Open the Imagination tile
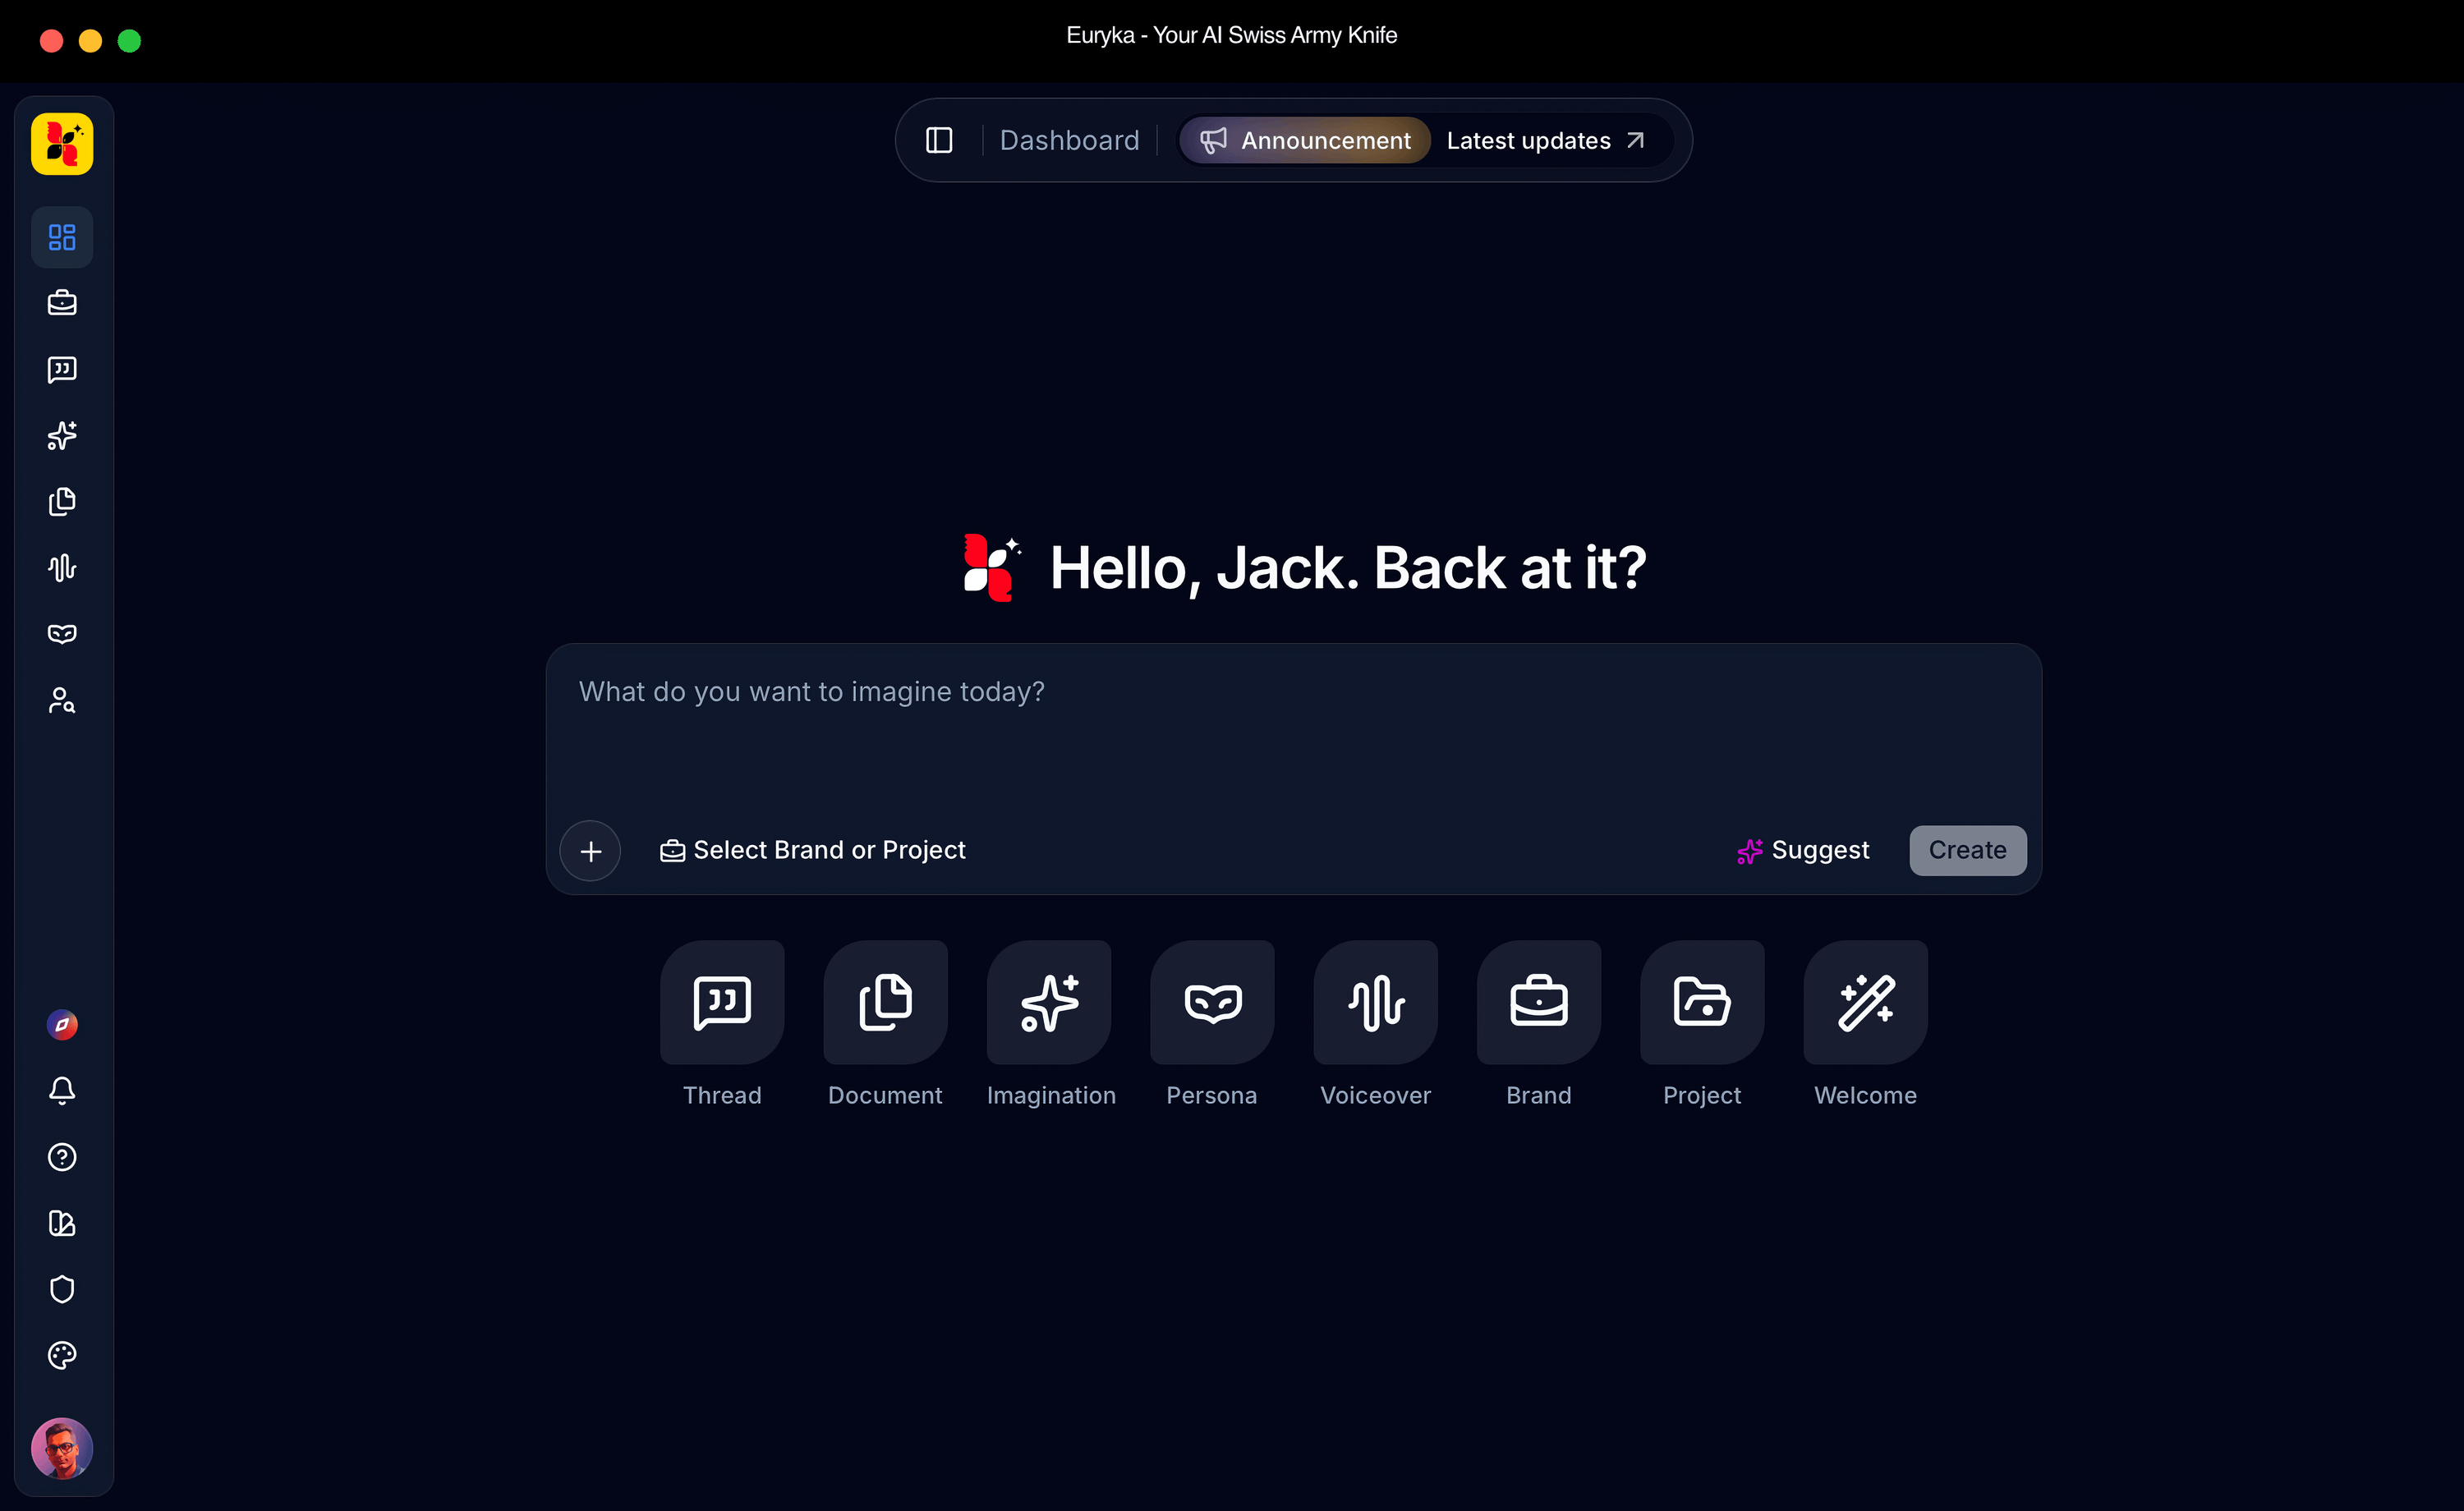 (1049, 1002)
